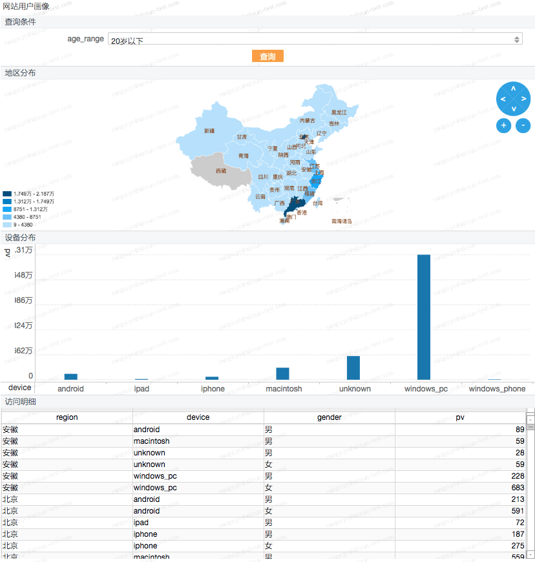535x562 pixels.
Task: Pan the map down with the arrow
Action: 514,109
